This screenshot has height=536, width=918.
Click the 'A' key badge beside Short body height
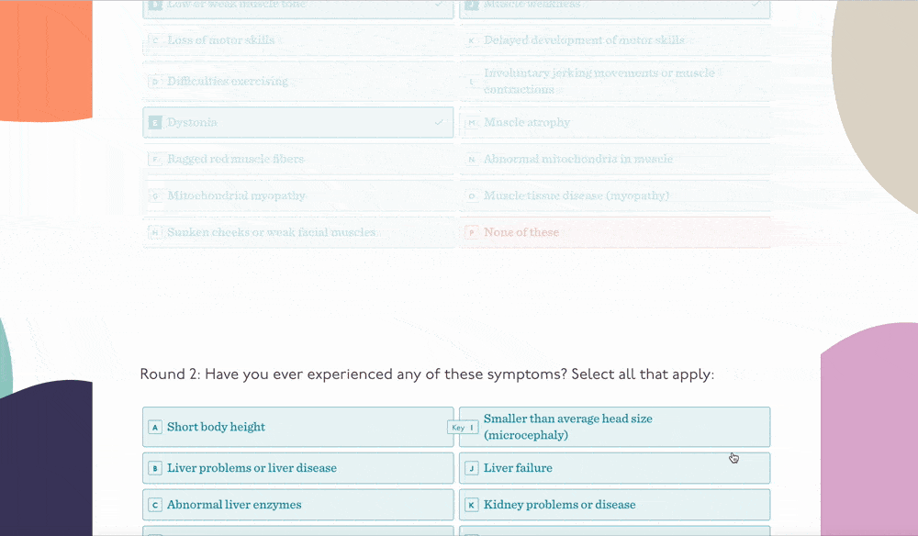[156, 428]
